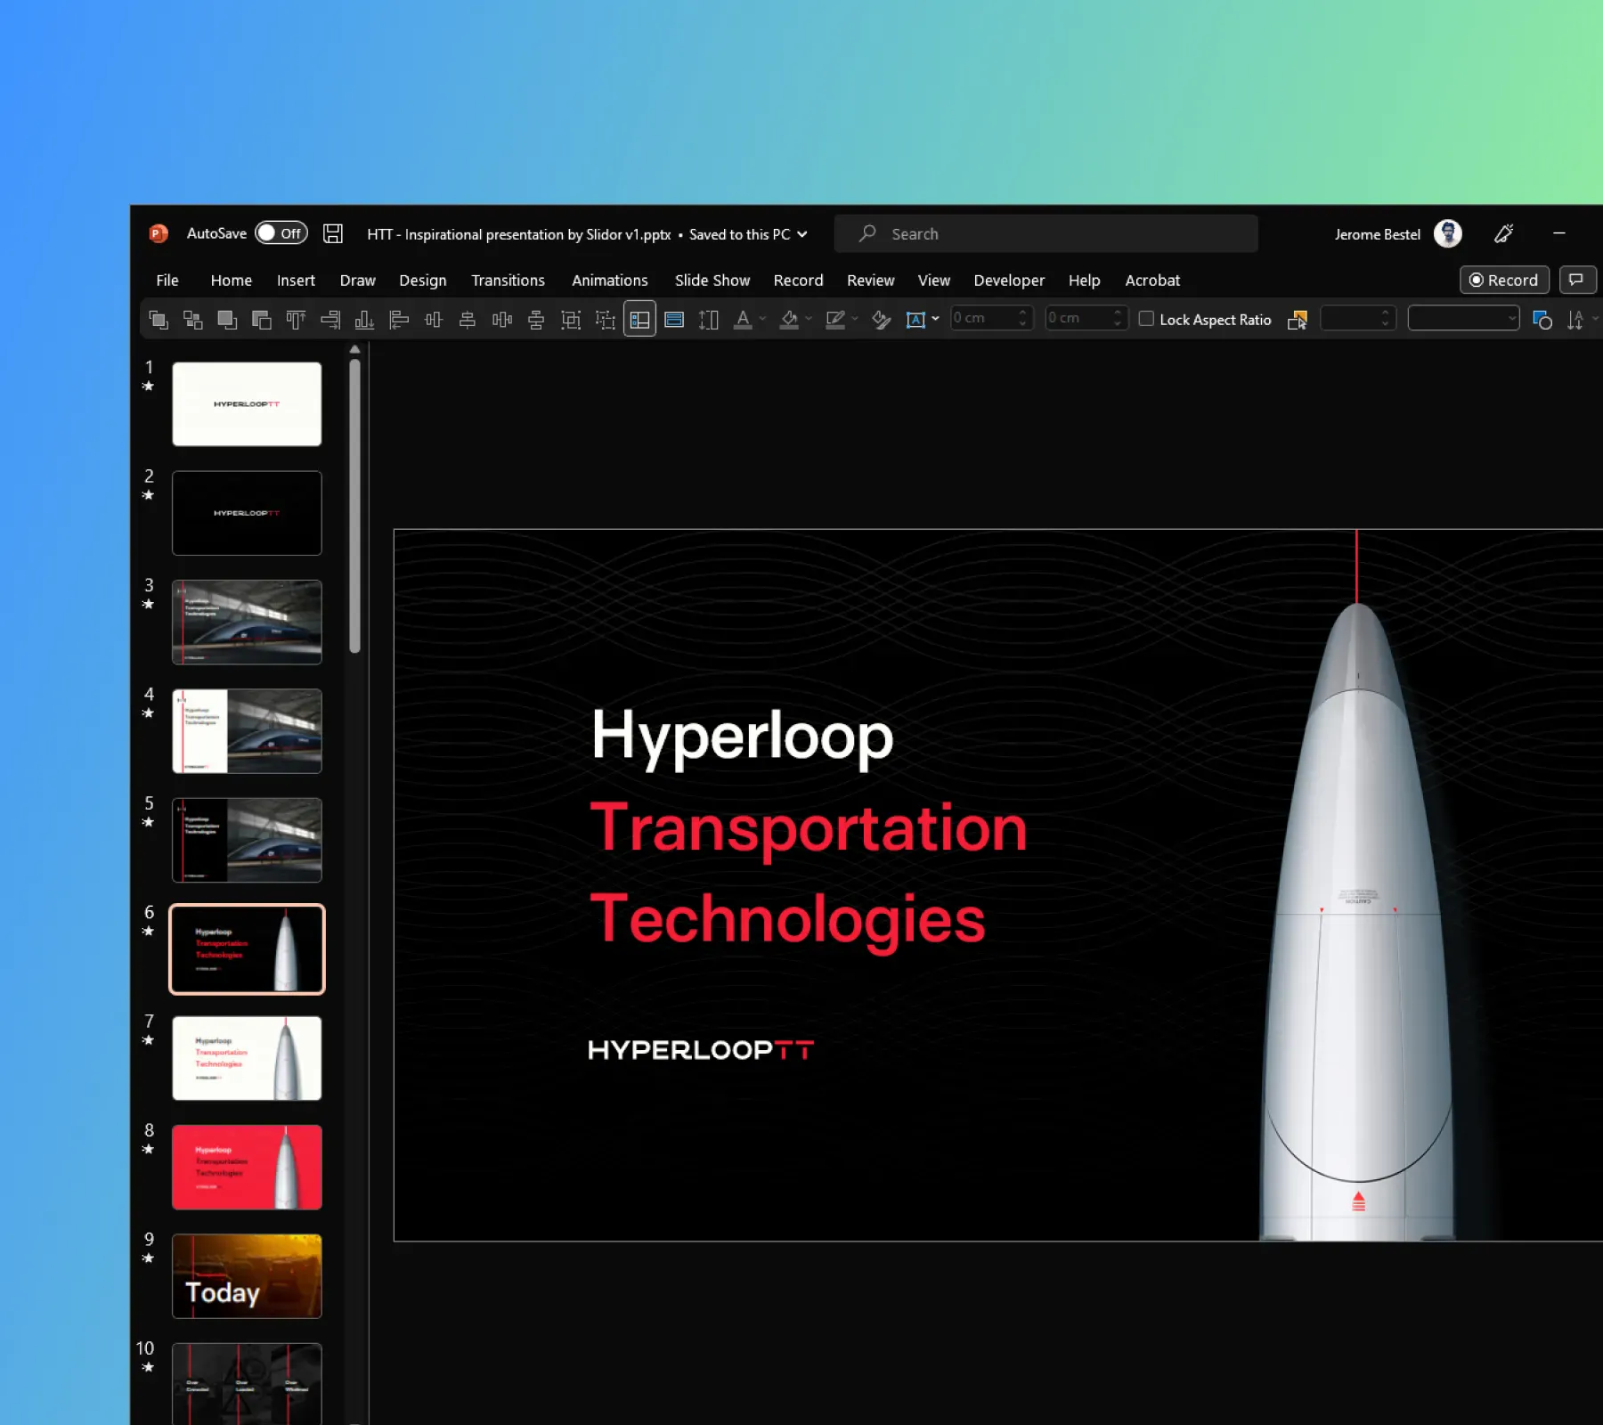The image size is (1603, 1425).
Task: Click the Distribute Horizontally icon
Action: coord(502,320)
